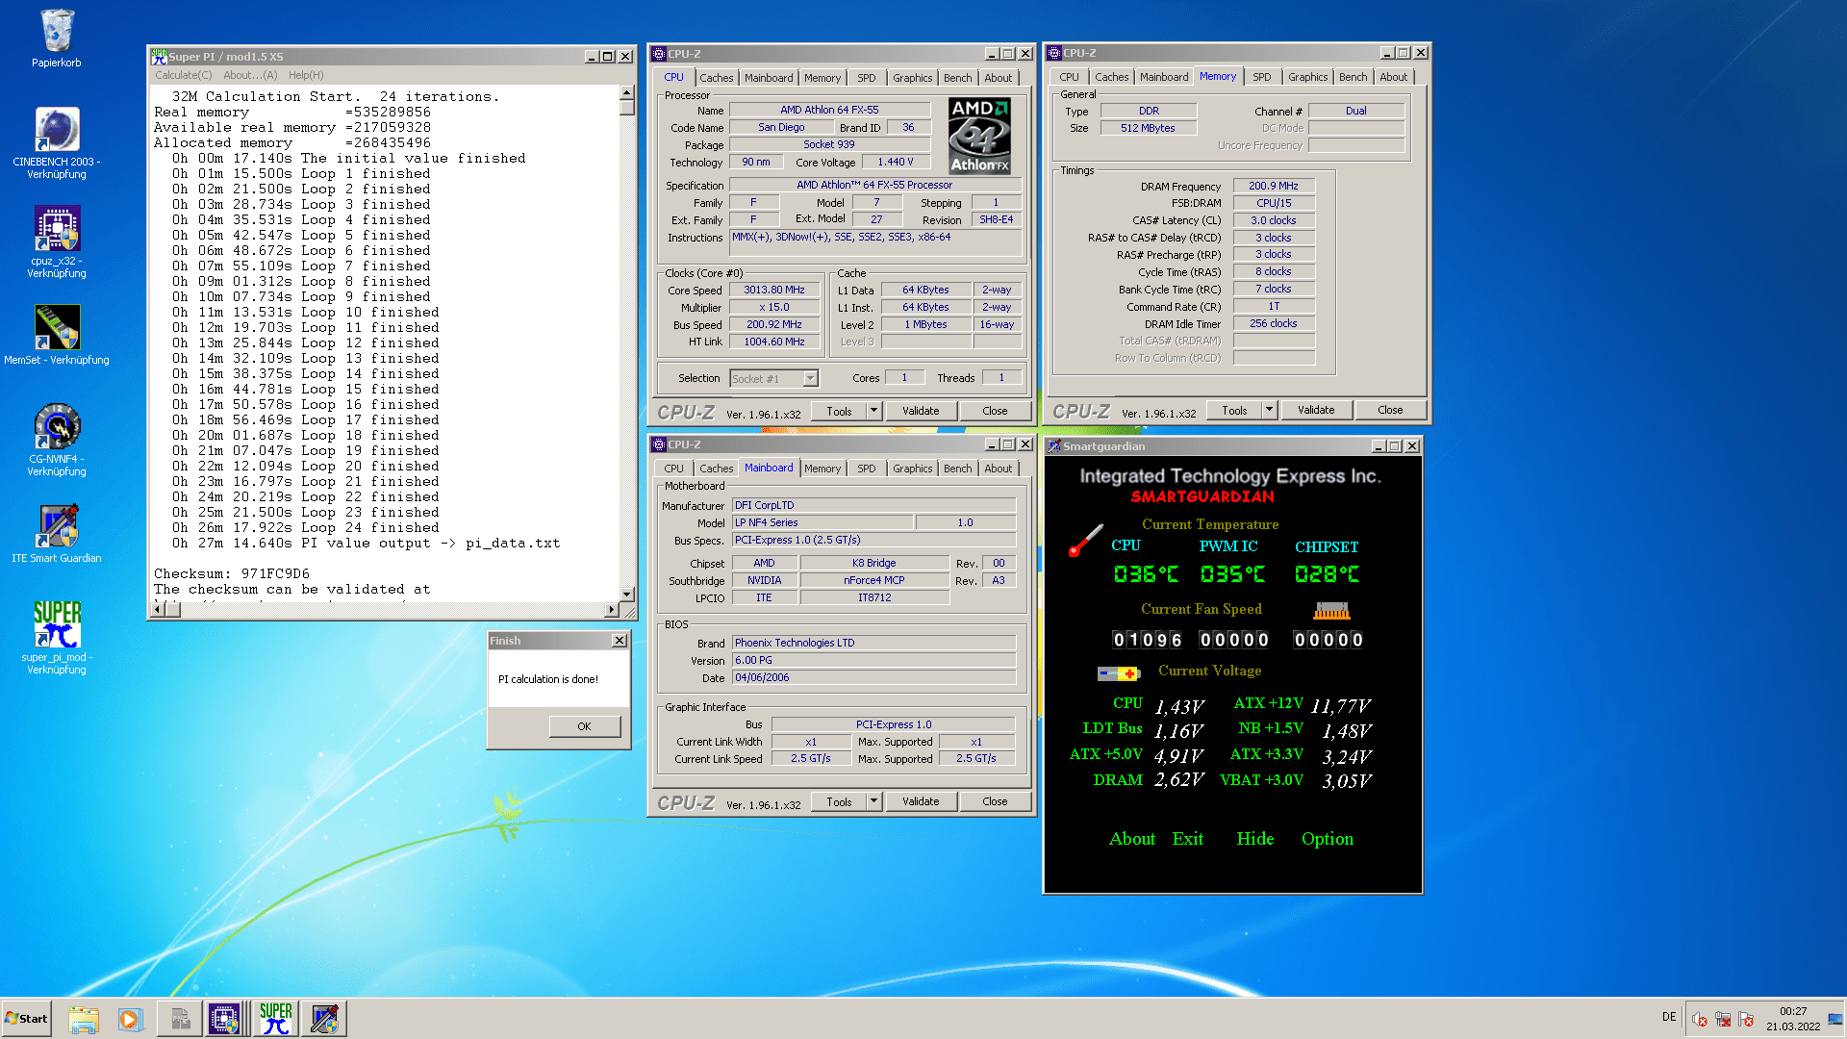Confirm the PI calculation done dialog with OK
1847x1039 pixels.
pos(584,726)
